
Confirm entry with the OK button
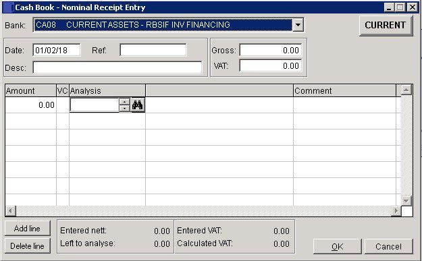point(337,246)
